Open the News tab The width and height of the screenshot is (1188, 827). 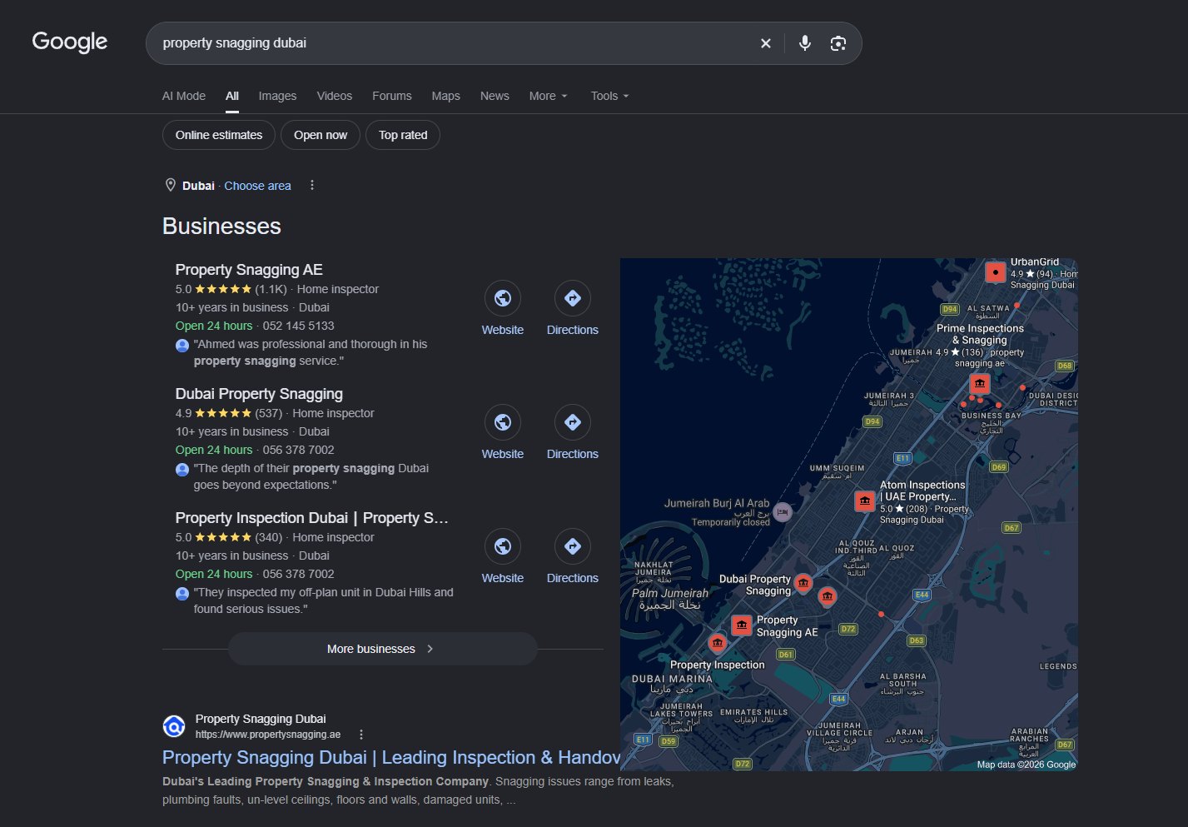(495, 96)
